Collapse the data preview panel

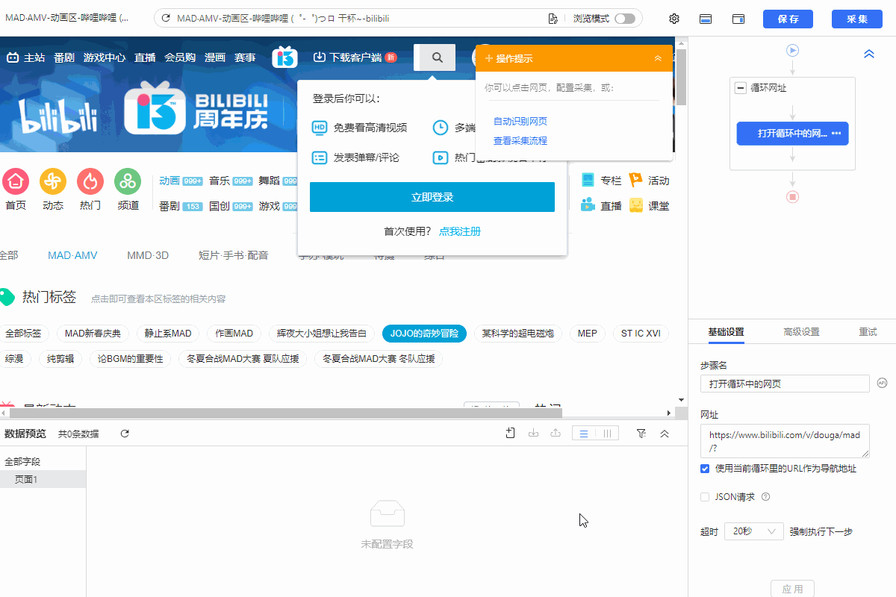tap(665, 434)
